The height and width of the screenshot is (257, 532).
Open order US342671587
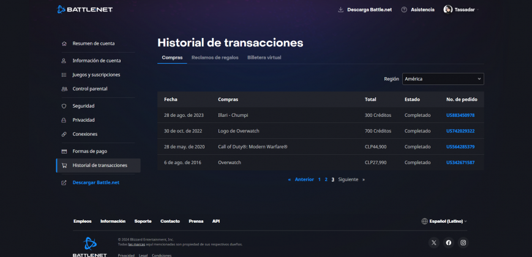click(460, 162)
